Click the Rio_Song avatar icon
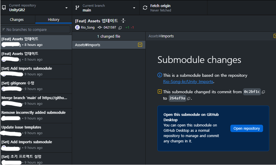Screen dimensions: 276x165 [77, 27]
